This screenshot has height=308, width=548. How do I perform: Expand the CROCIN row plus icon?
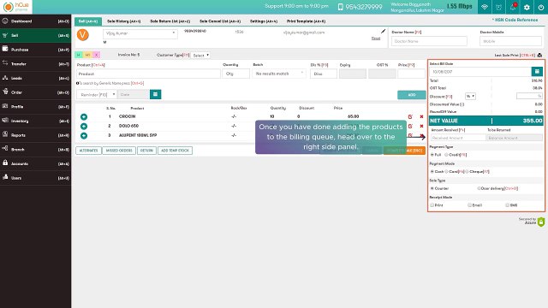(x=84, y=116)
